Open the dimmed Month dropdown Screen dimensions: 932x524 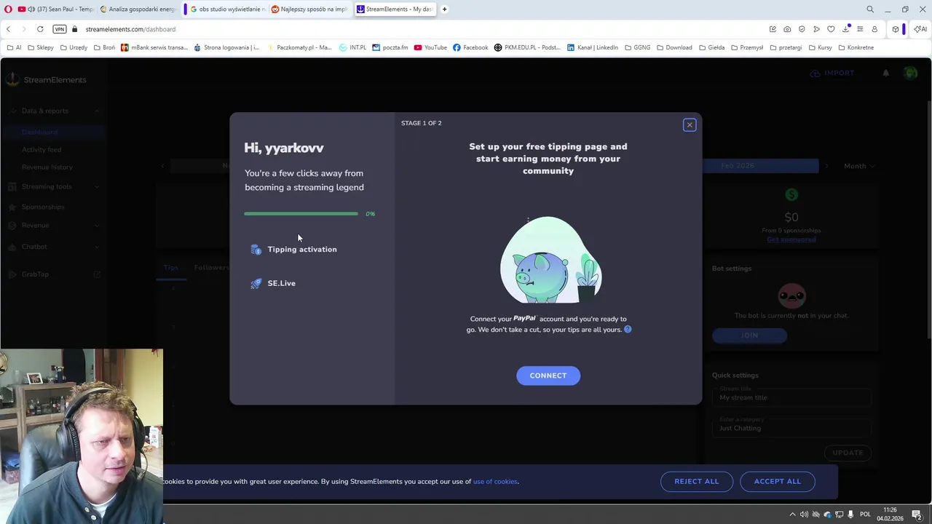pyautogui.click(x=859, y=166)
